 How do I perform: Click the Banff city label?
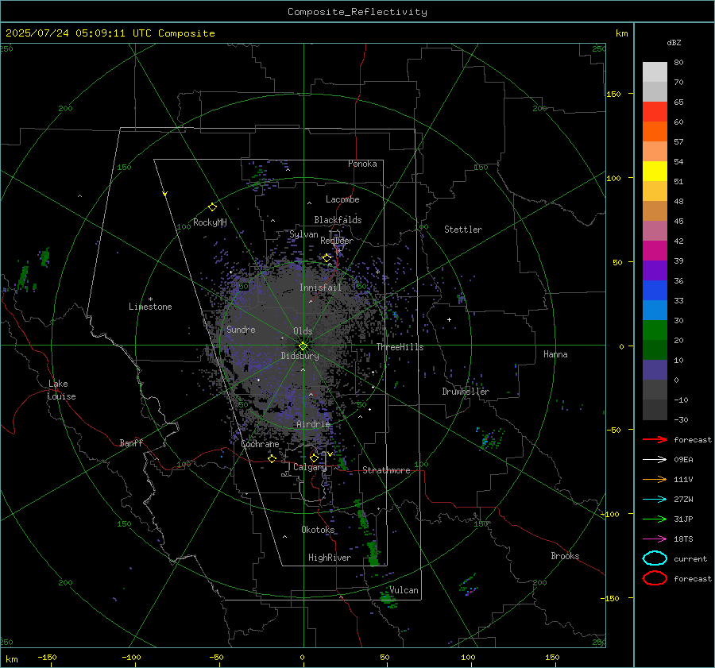(131, 443)
